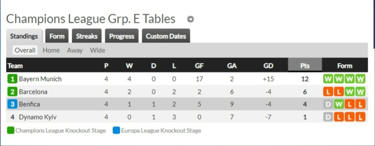375x146 pixels.
Task: Click Dynamo Kyiv's last orange L form icon
Action: click(x=360, y=117)
